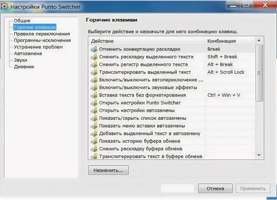Click the blank button left of "Отмена"

177,189
